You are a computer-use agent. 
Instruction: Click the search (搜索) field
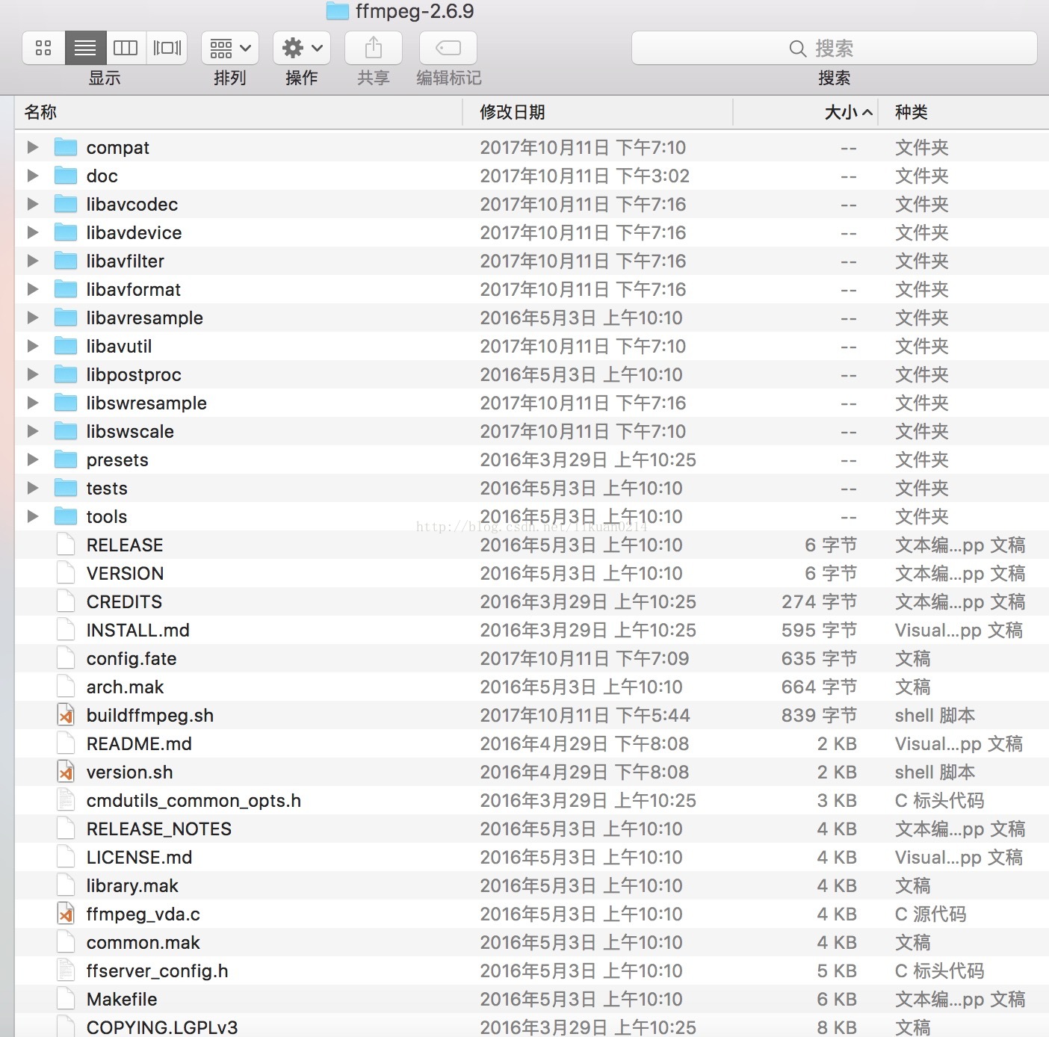coord(834,49)
